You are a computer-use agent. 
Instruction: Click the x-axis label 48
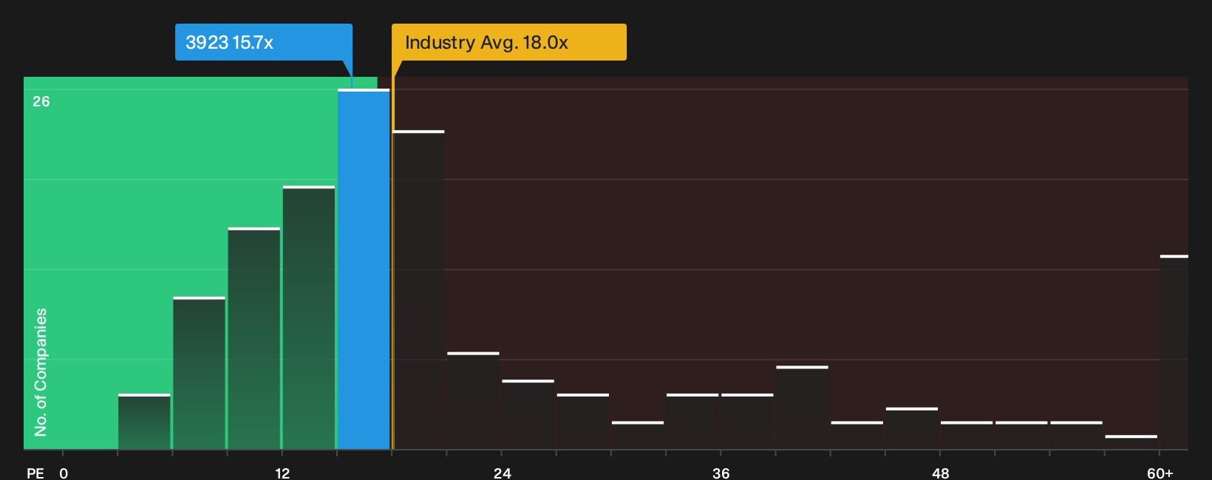[940, 473]
